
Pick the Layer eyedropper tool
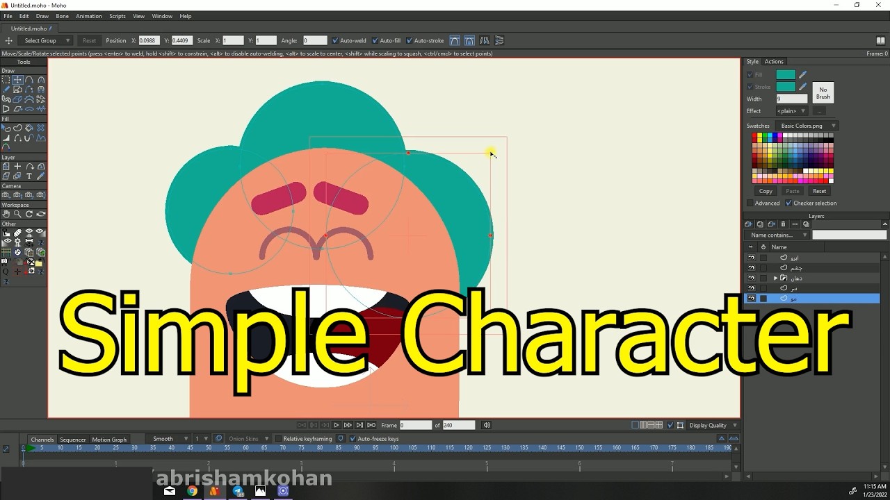pos(41,176)
